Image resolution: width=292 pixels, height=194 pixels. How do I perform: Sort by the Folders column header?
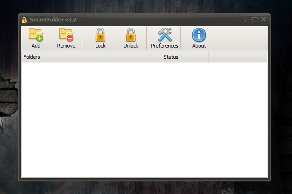[92, 57]
